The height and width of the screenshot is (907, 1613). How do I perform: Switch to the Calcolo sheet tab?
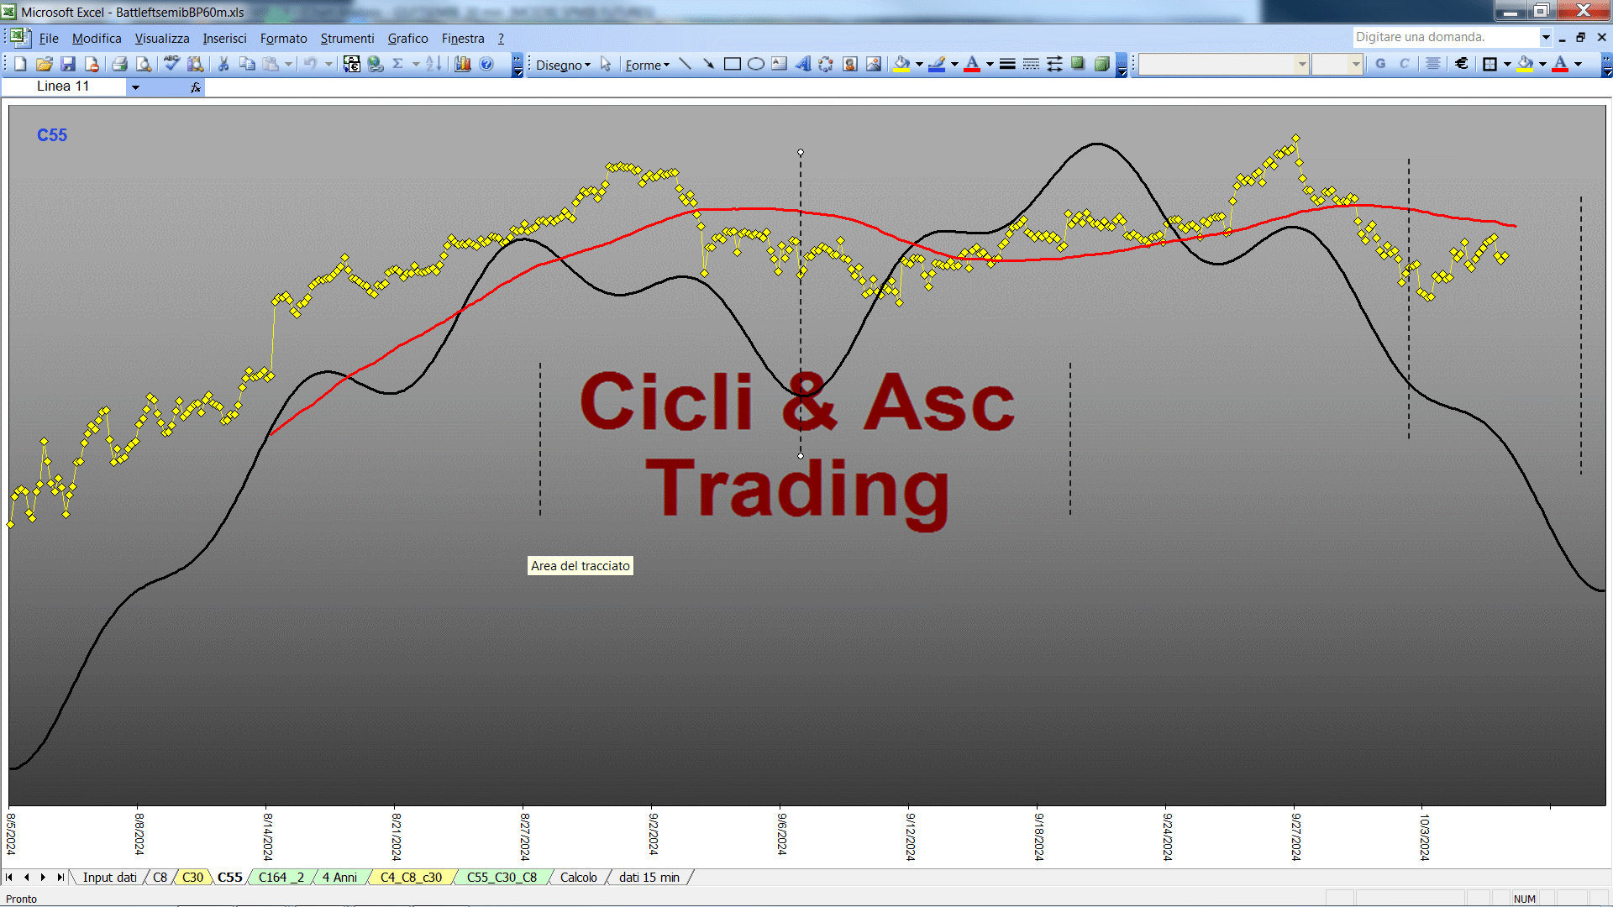click(x=579, y=878)
